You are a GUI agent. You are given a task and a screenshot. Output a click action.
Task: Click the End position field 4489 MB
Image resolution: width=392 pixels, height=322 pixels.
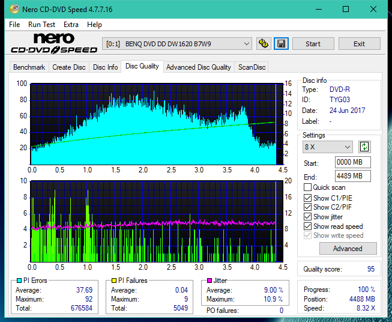point(352,176)
